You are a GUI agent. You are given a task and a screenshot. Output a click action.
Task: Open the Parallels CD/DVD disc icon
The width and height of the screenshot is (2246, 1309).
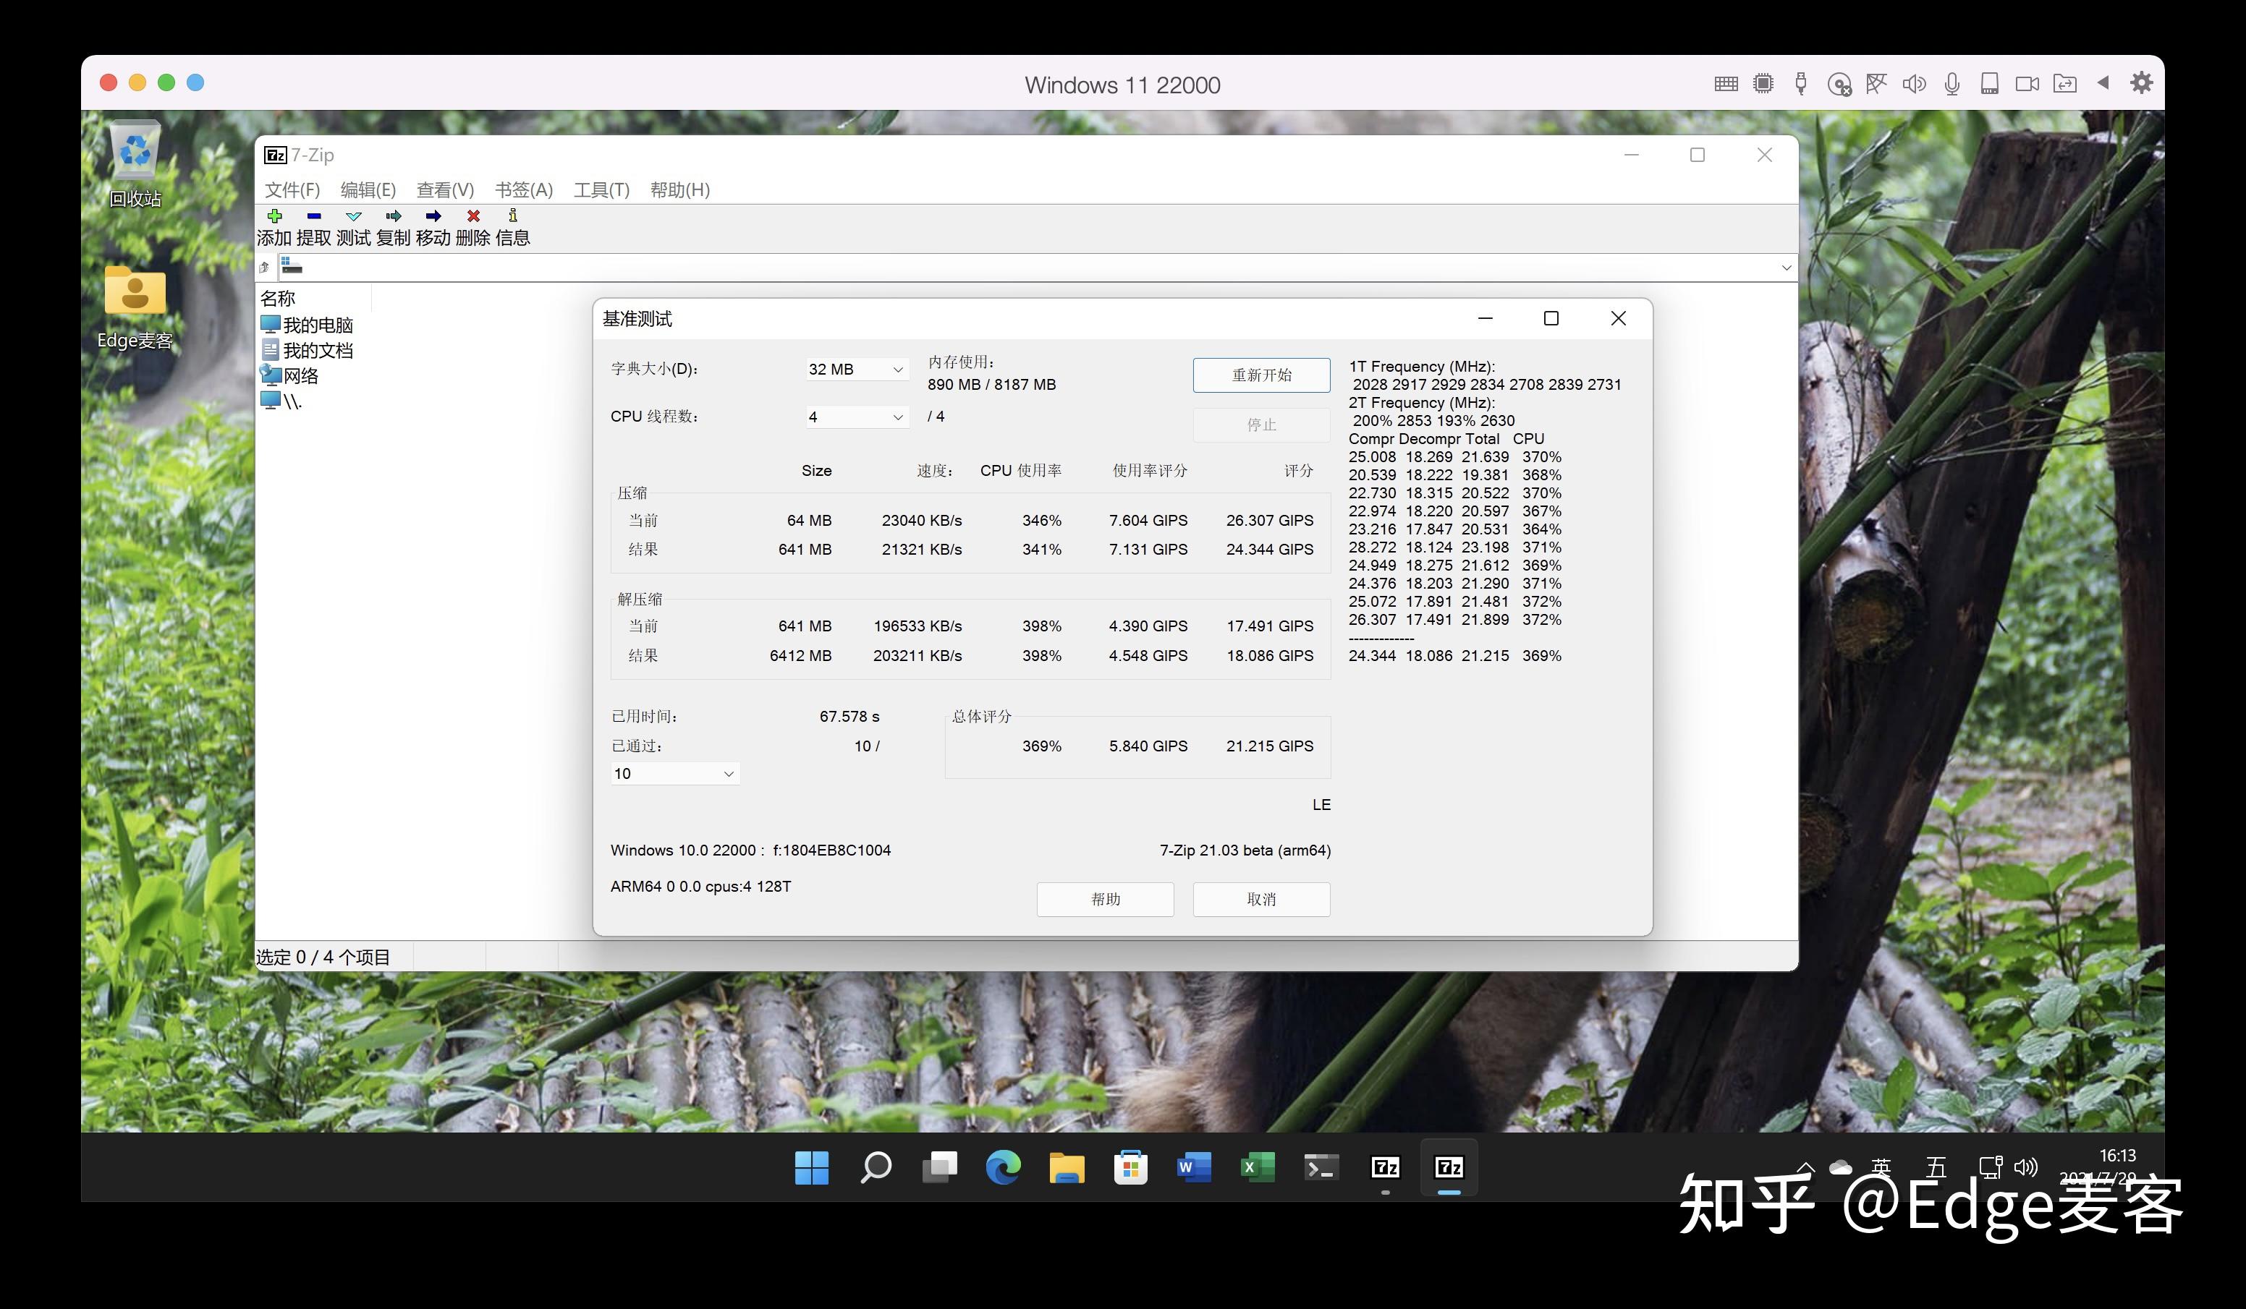1839,85
